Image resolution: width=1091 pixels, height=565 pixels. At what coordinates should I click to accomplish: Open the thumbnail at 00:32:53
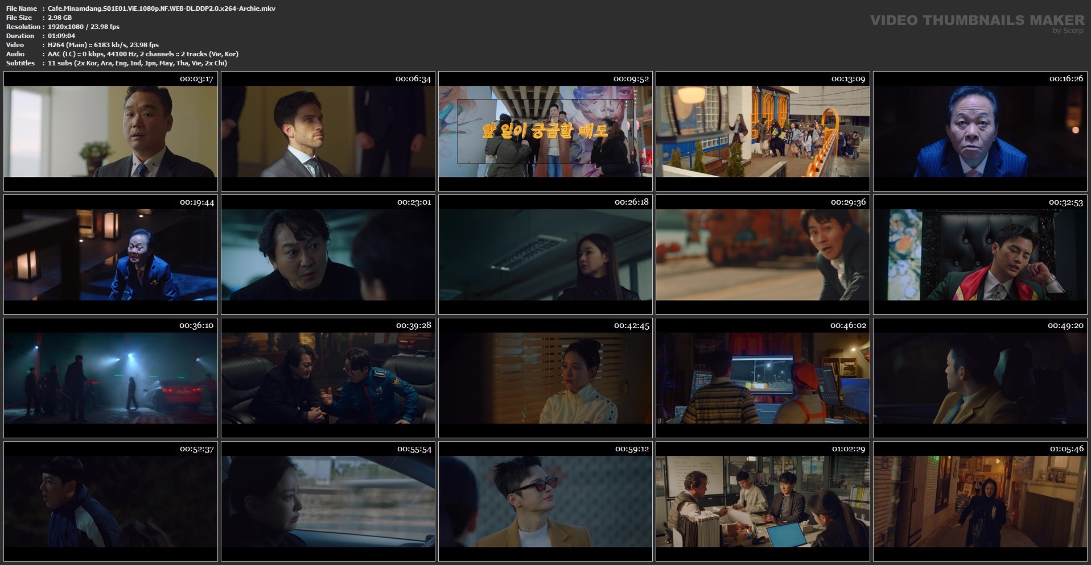coord(980,255)
